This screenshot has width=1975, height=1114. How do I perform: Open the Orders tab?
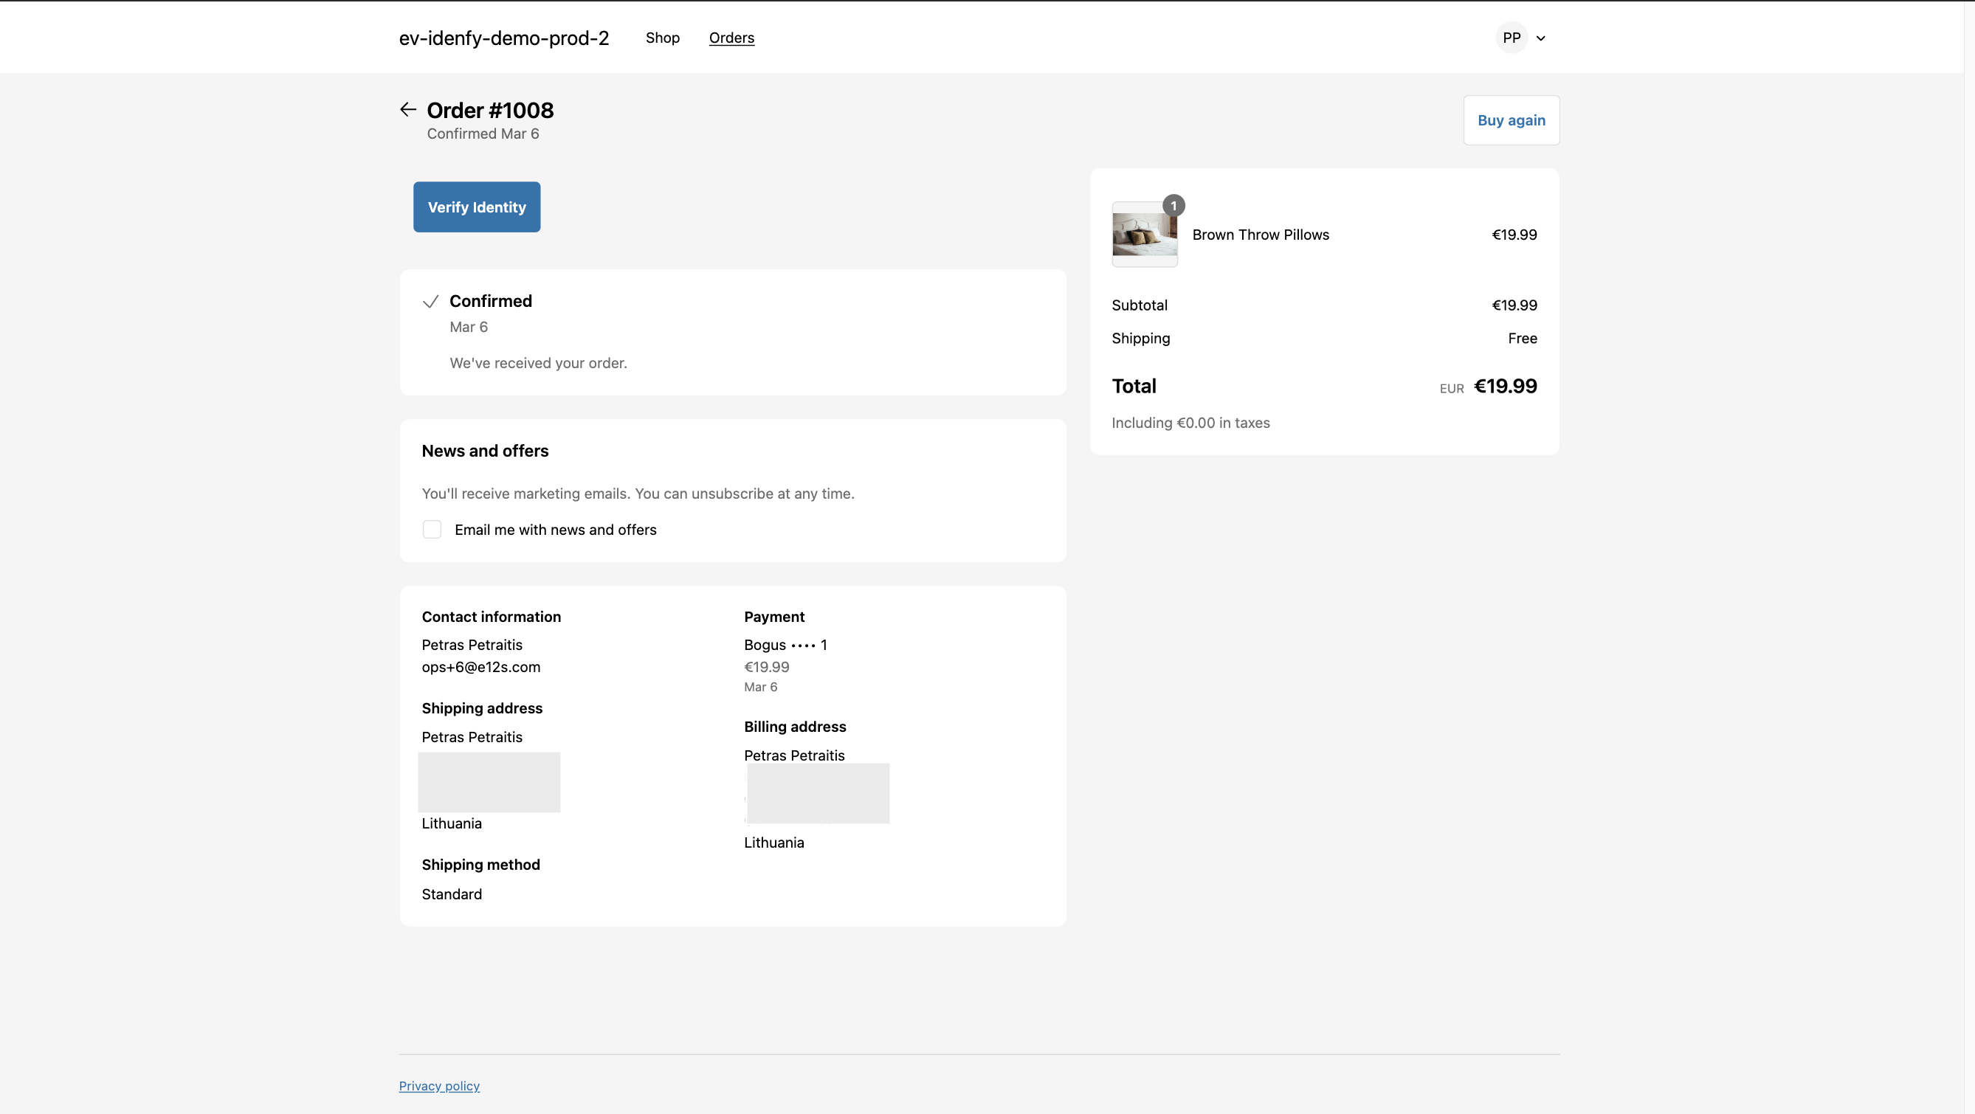pyautogui.click(x=731, y=38)
